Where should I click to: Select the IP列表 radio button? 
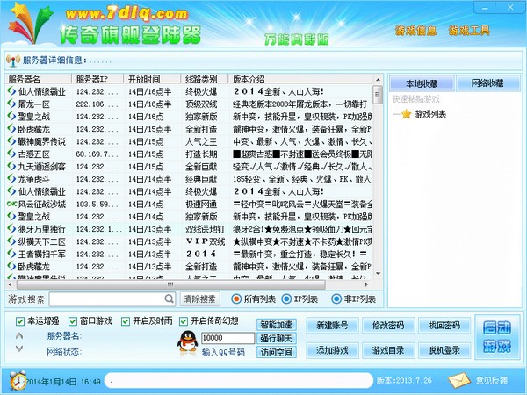click(286, 298)
